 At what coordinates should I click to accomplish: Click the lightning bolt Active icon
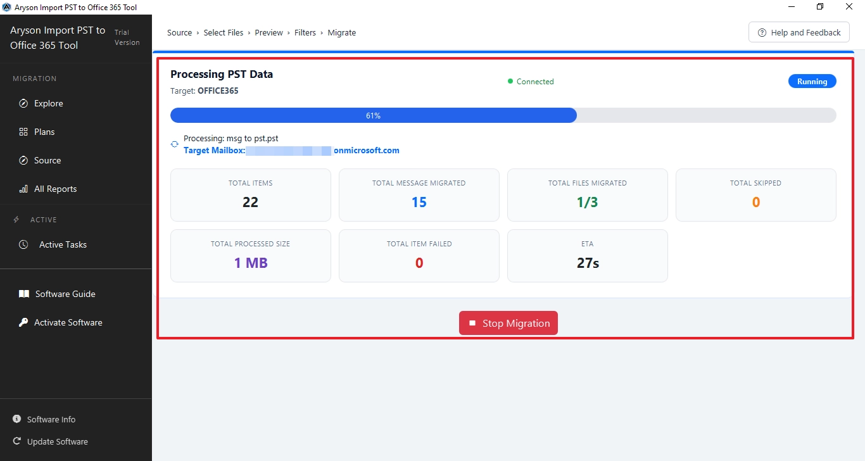[16, 220]
